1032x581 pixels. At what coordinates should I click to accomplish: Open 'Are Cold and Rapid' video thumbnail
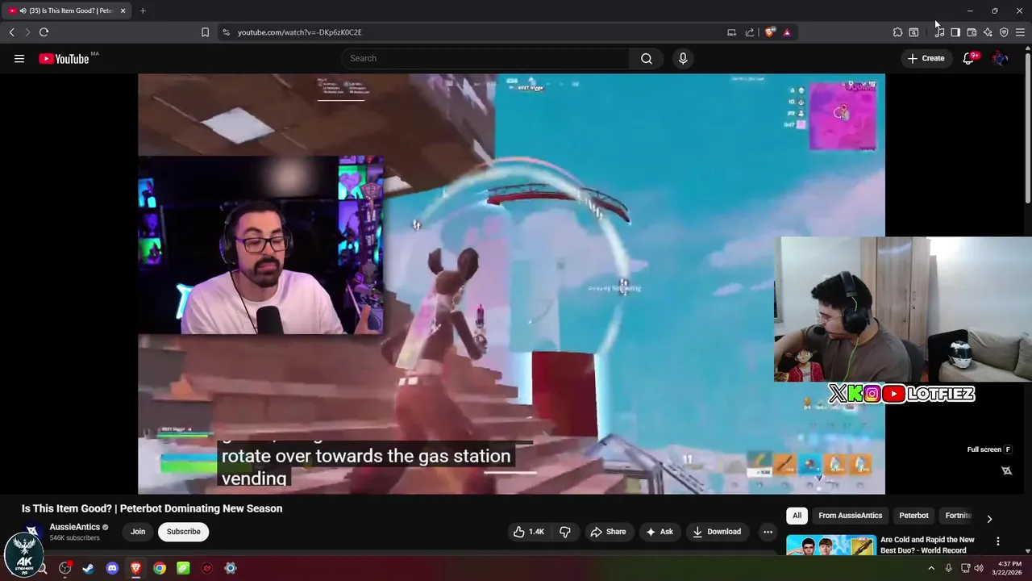830,545
